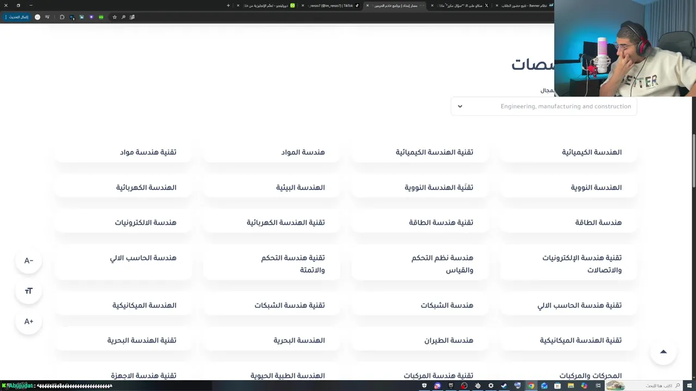The width and height of the screenshot is (696, 391).
Task: Select تقنية الهندسة الكيميائية card
Action: [x=420, y=152]
